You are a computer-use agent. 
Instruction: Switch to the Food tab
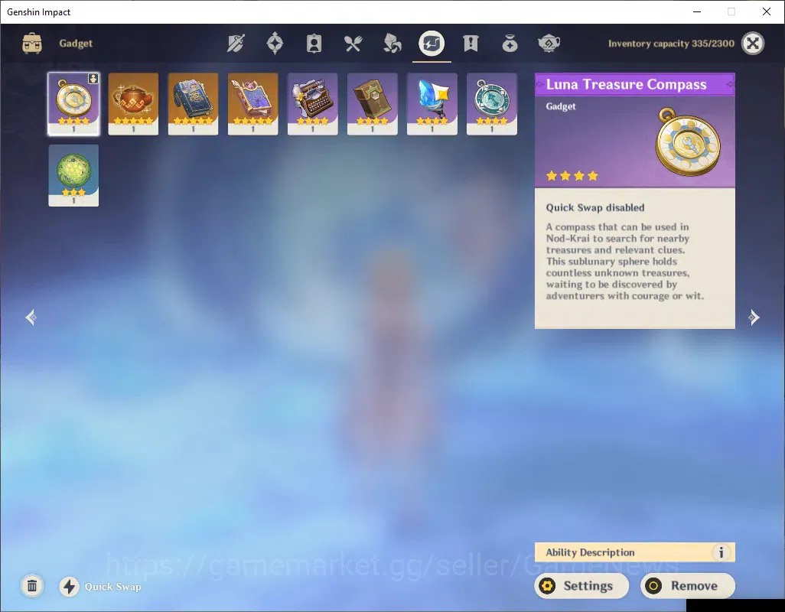coord(353,44)
